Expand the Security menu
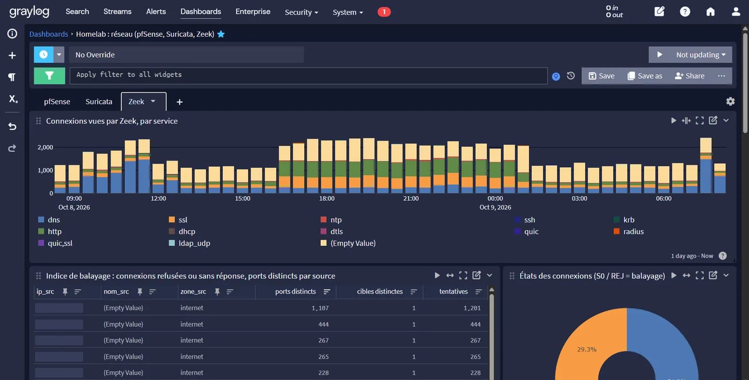Image resolution: width=749 pixels, height=380 pixels. tap(301, 12)
